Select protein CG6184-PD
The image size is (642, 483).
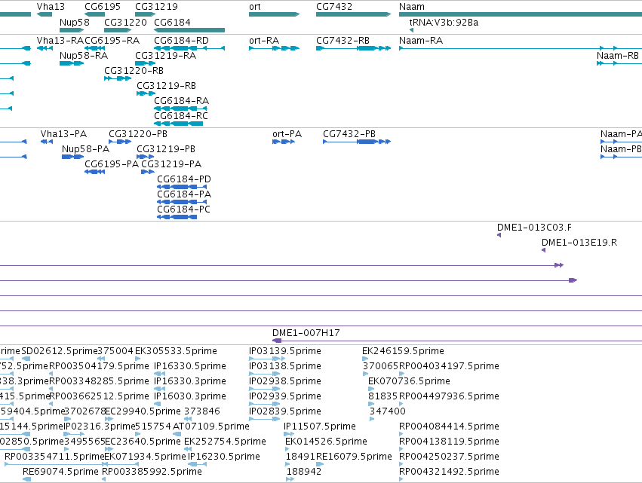pos(182,187)
